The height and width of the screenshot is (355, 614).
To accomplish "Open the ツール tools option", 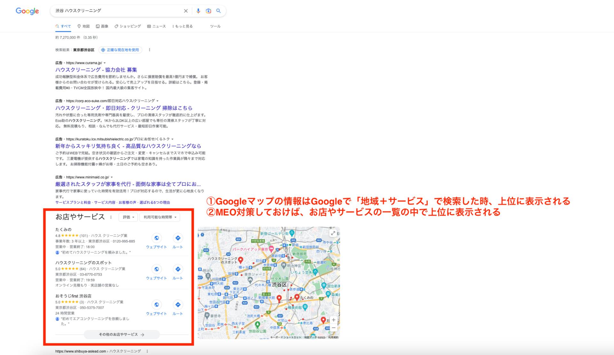I will pyautogui.click(x=215, y=26).
